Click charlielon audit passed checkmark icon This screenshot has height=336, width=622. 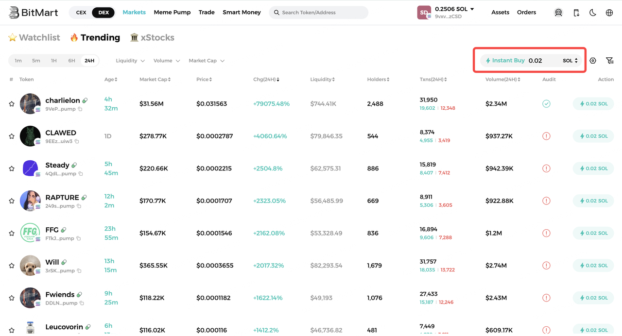[546, 104]
